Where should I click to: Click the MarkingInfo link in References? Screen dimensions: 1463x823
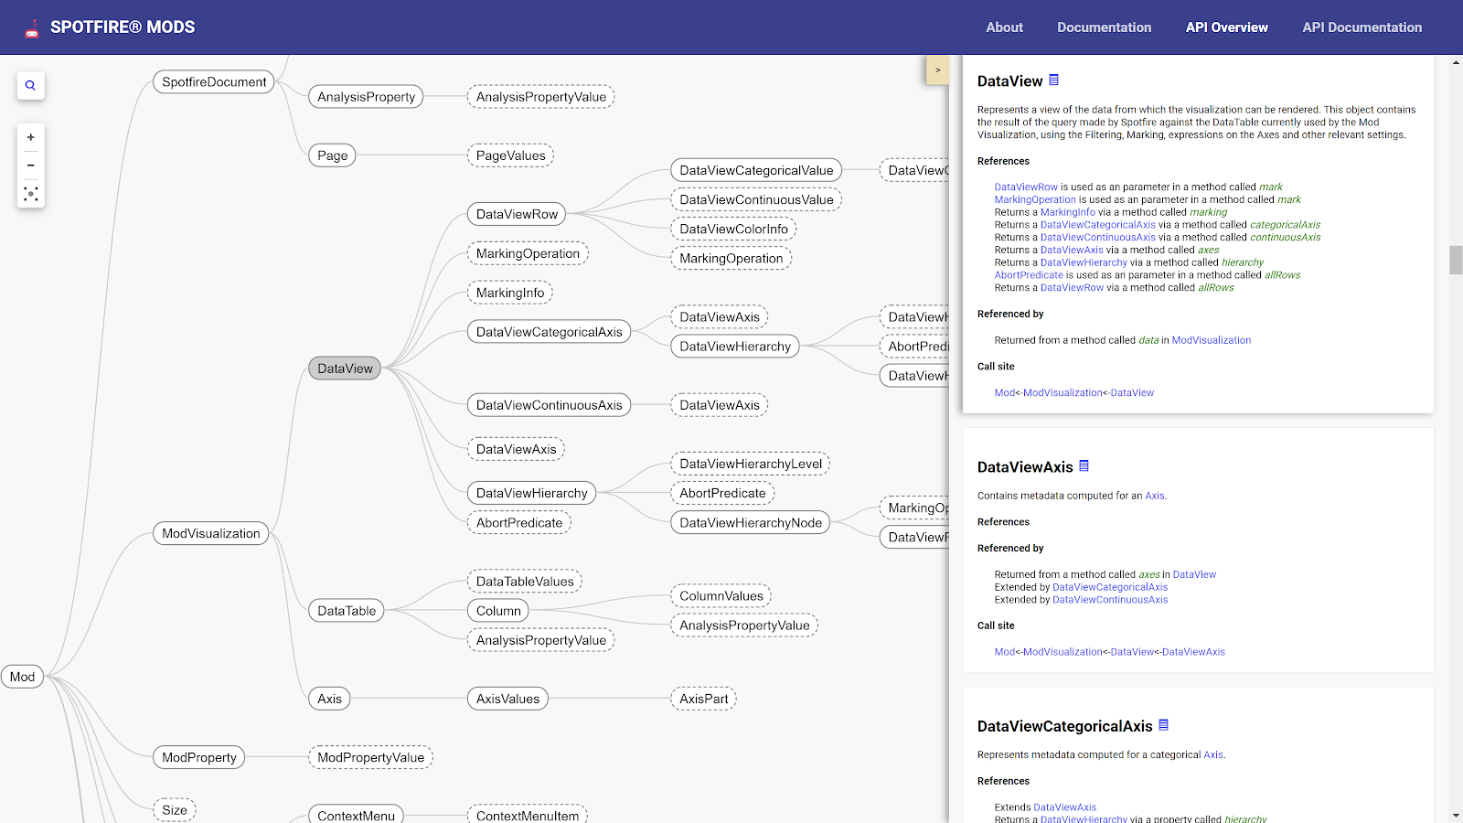click(x=1067, y=212)
